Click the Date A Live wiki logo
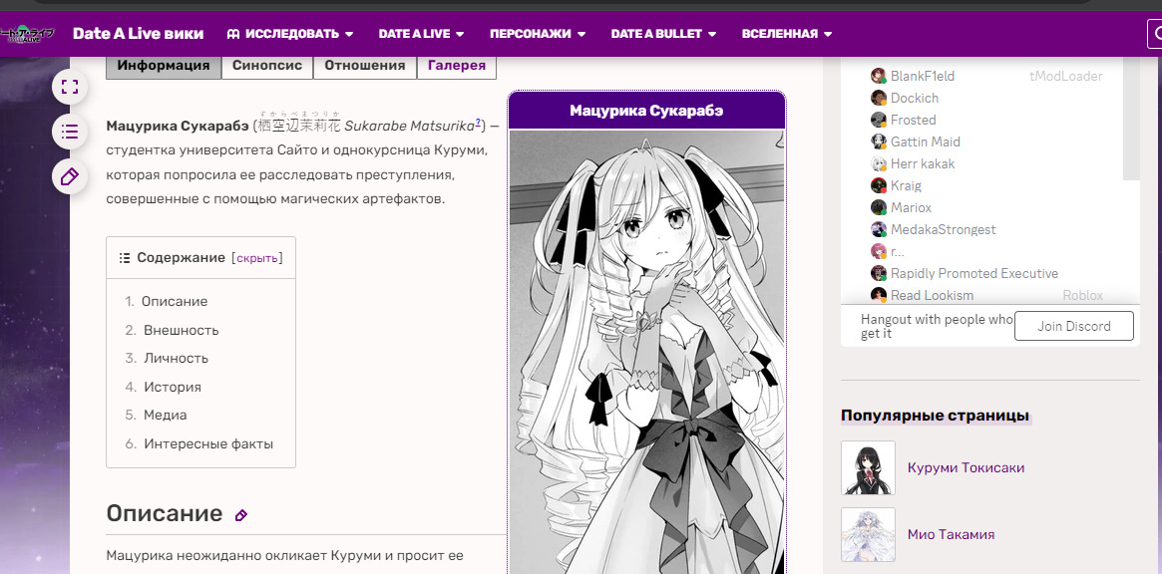This screenshot has height=574, width=1162. (x=28, y=33)
